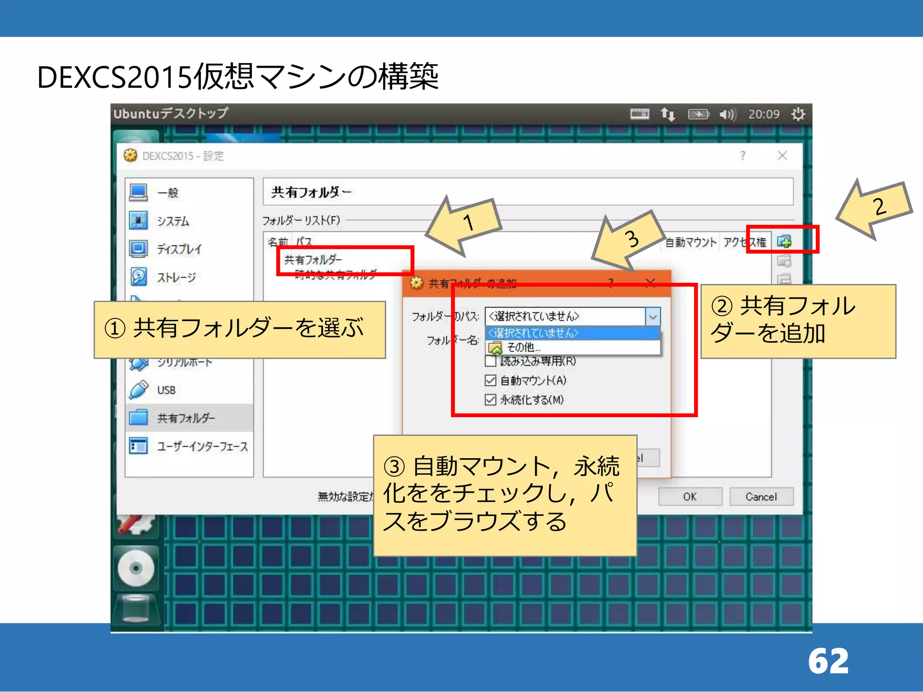Open the システム settings category
Screen dimensions: 923x692
click(189, 221)
